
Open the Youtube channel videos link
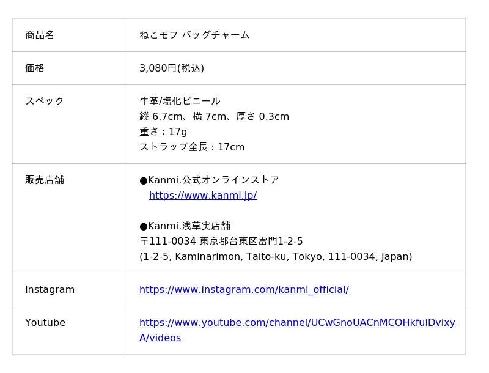[x=297, y=323]
